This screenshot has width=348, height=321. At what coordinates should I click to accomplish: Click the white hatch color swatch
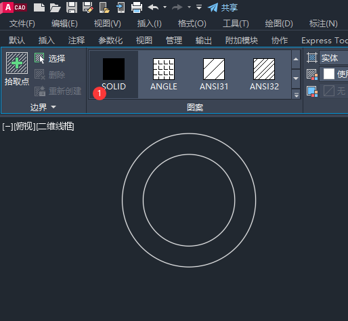tap(329, 74)
